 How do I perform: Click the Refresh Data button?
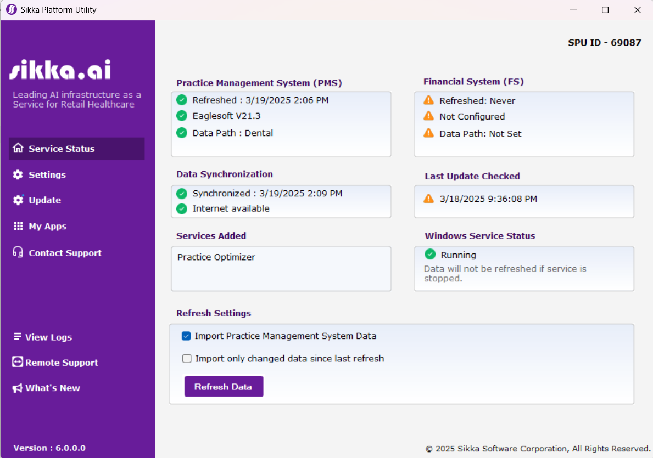(x=224, y=387)
